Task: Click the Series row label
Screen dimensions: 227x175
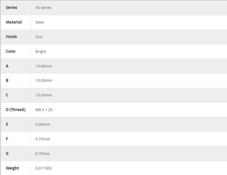Action: tap(12, 7)
